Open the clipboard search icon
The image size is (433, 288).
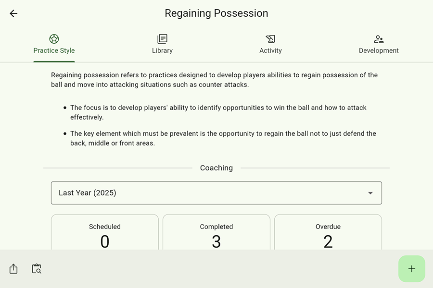pos(37,269)
